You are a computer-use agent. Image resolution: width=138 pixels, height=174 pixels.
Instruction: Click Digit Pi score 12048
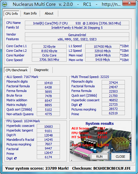pos(48,135)
